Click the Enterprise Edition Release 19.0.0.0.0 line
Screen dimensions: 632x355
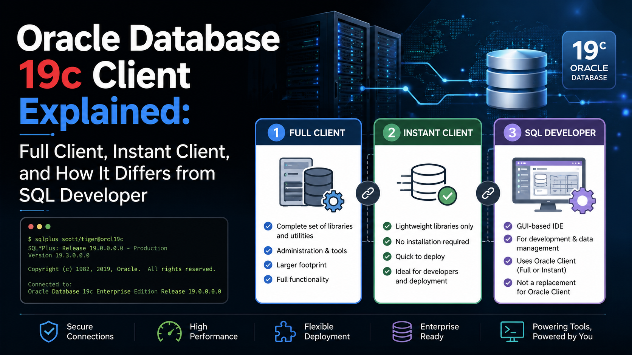[125, 292]
